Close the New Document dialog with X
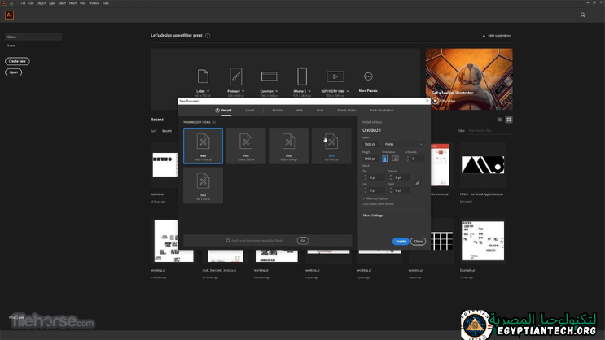 (x=427, y=101)
